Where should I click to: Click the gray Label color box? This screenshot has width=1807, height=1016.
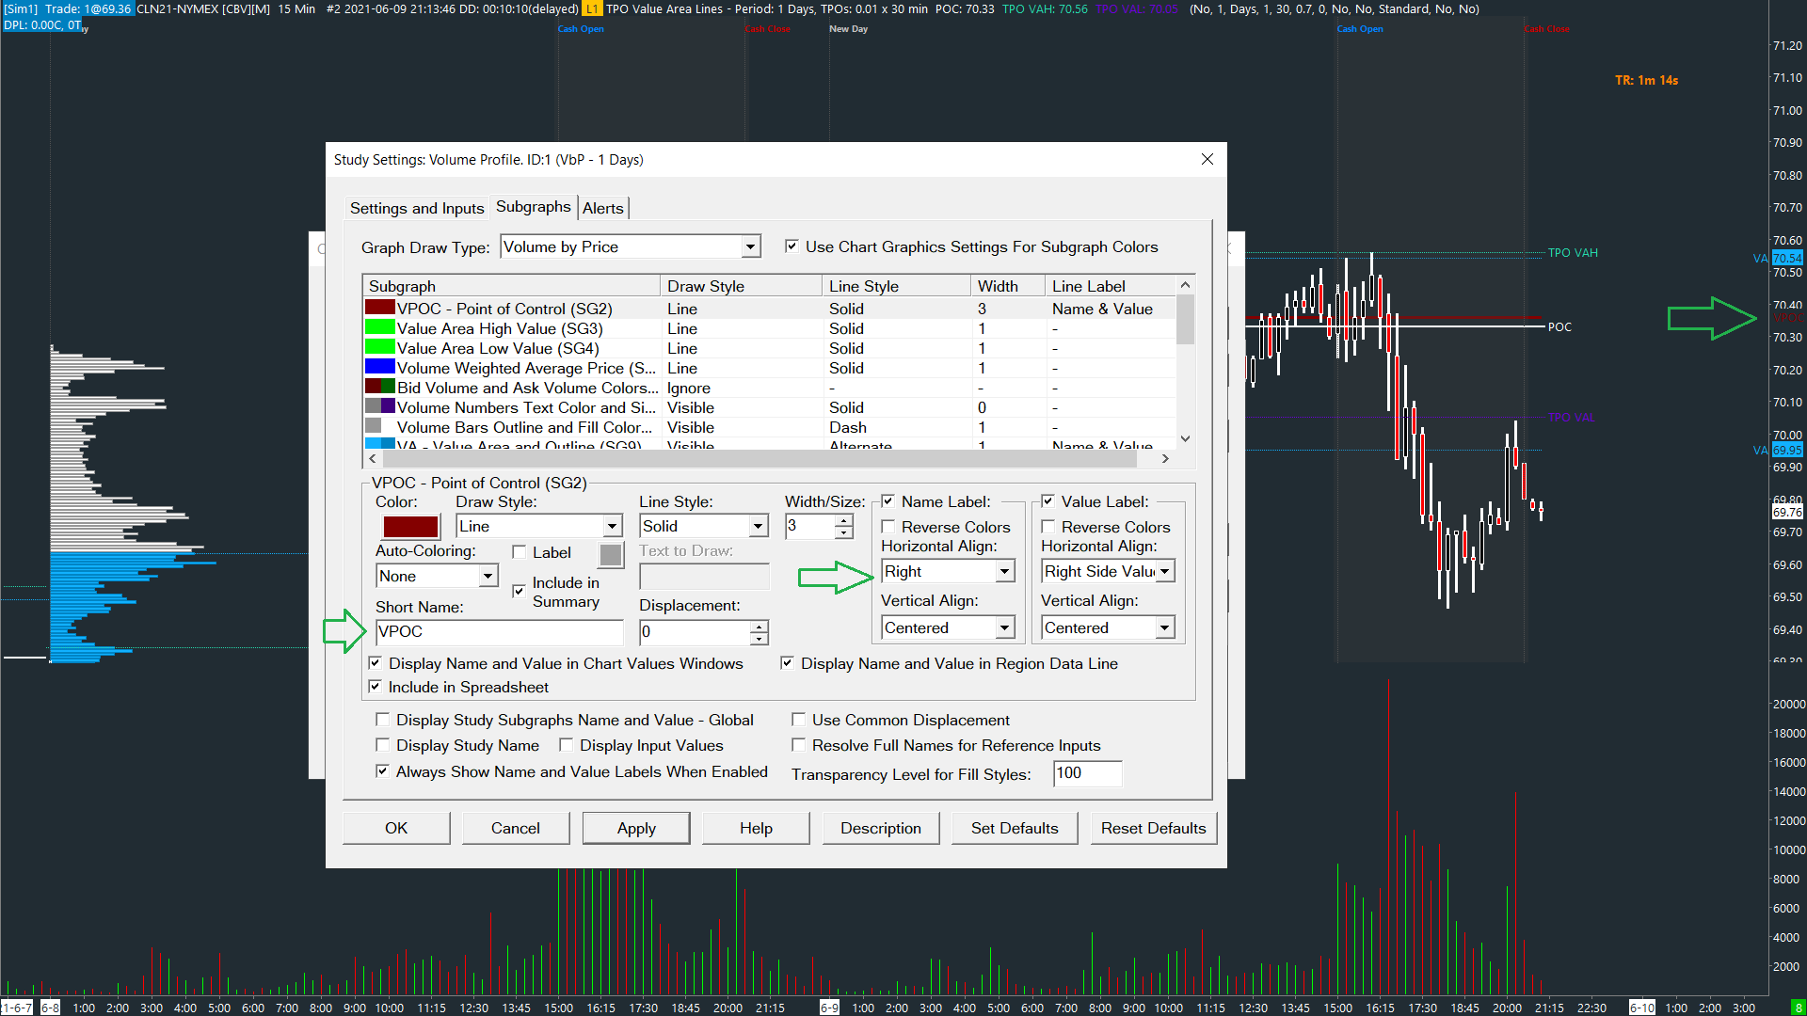(x=611, y=555)
